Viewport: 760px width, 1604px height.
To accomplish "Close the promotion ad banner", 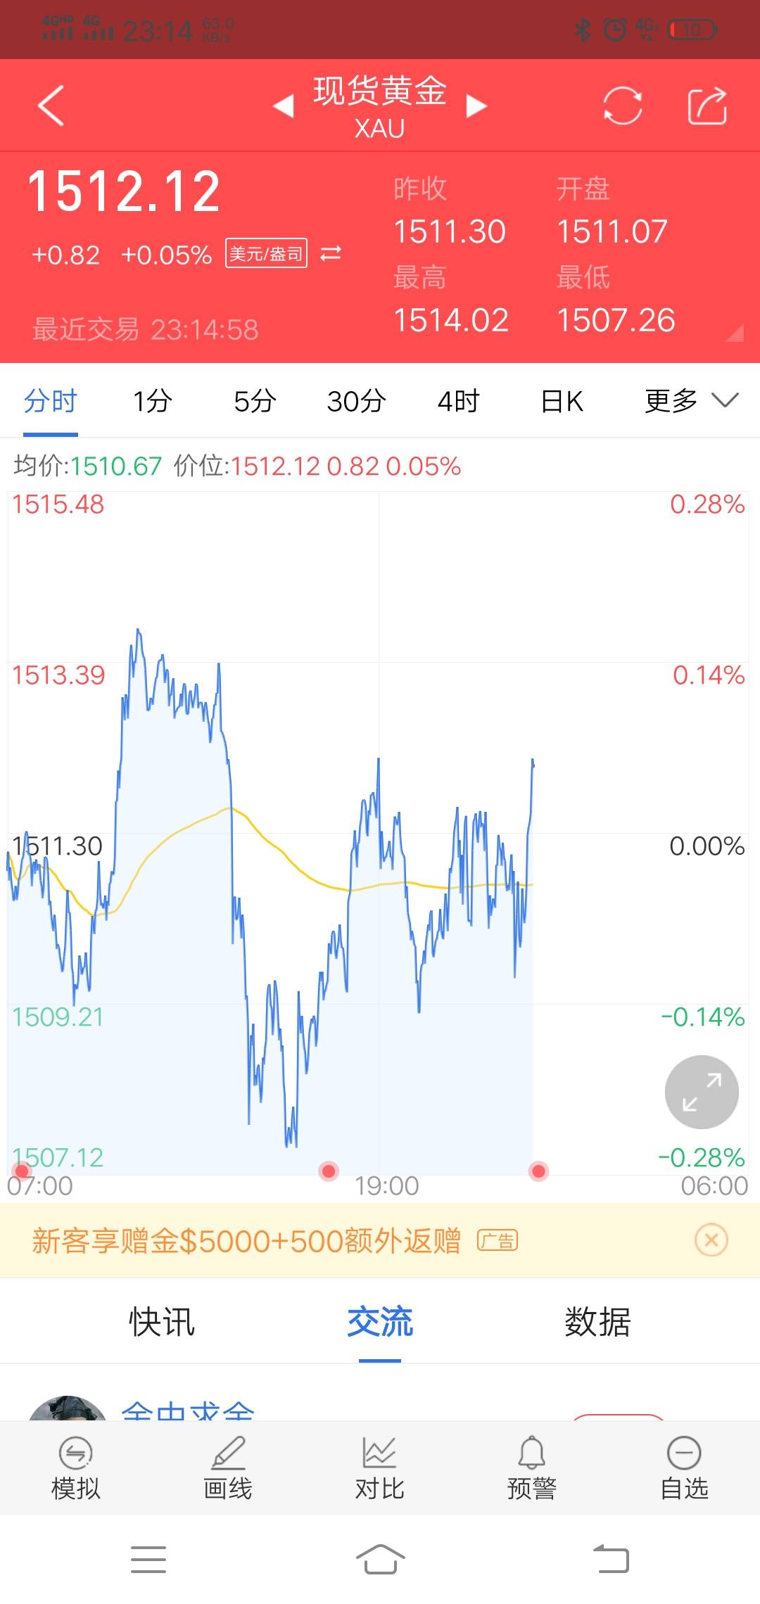I will tap(711, 1240).
